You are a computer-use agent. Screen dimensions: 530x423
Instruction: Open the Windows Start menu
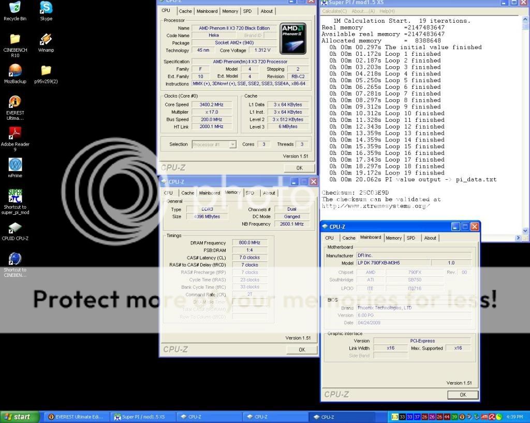20,417
